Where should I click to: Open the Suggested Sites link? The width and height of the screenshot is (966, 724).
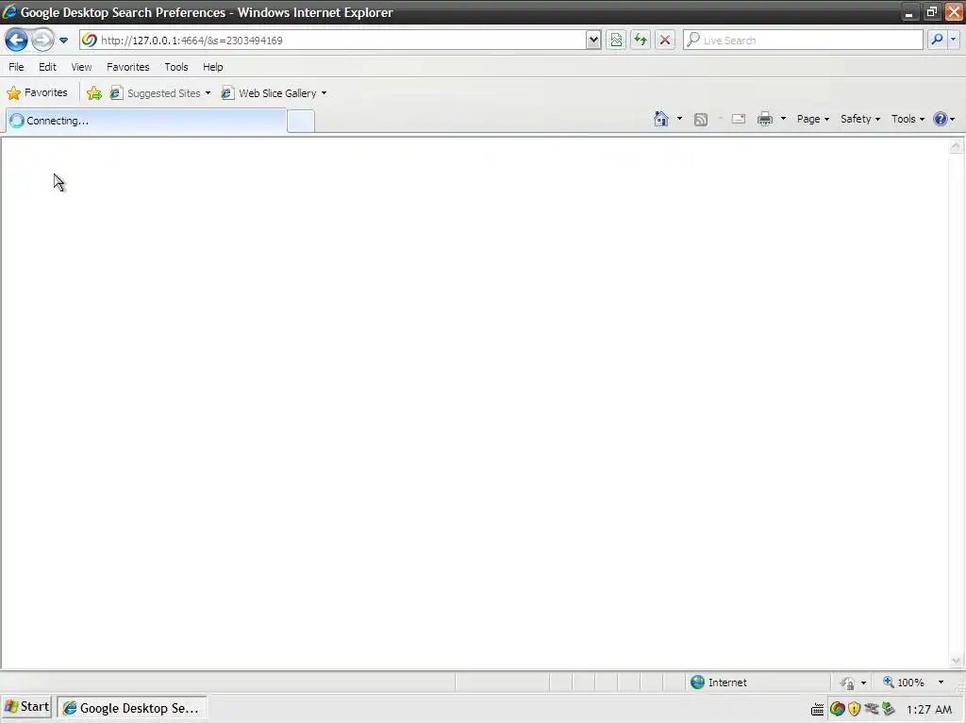point(156,93)
